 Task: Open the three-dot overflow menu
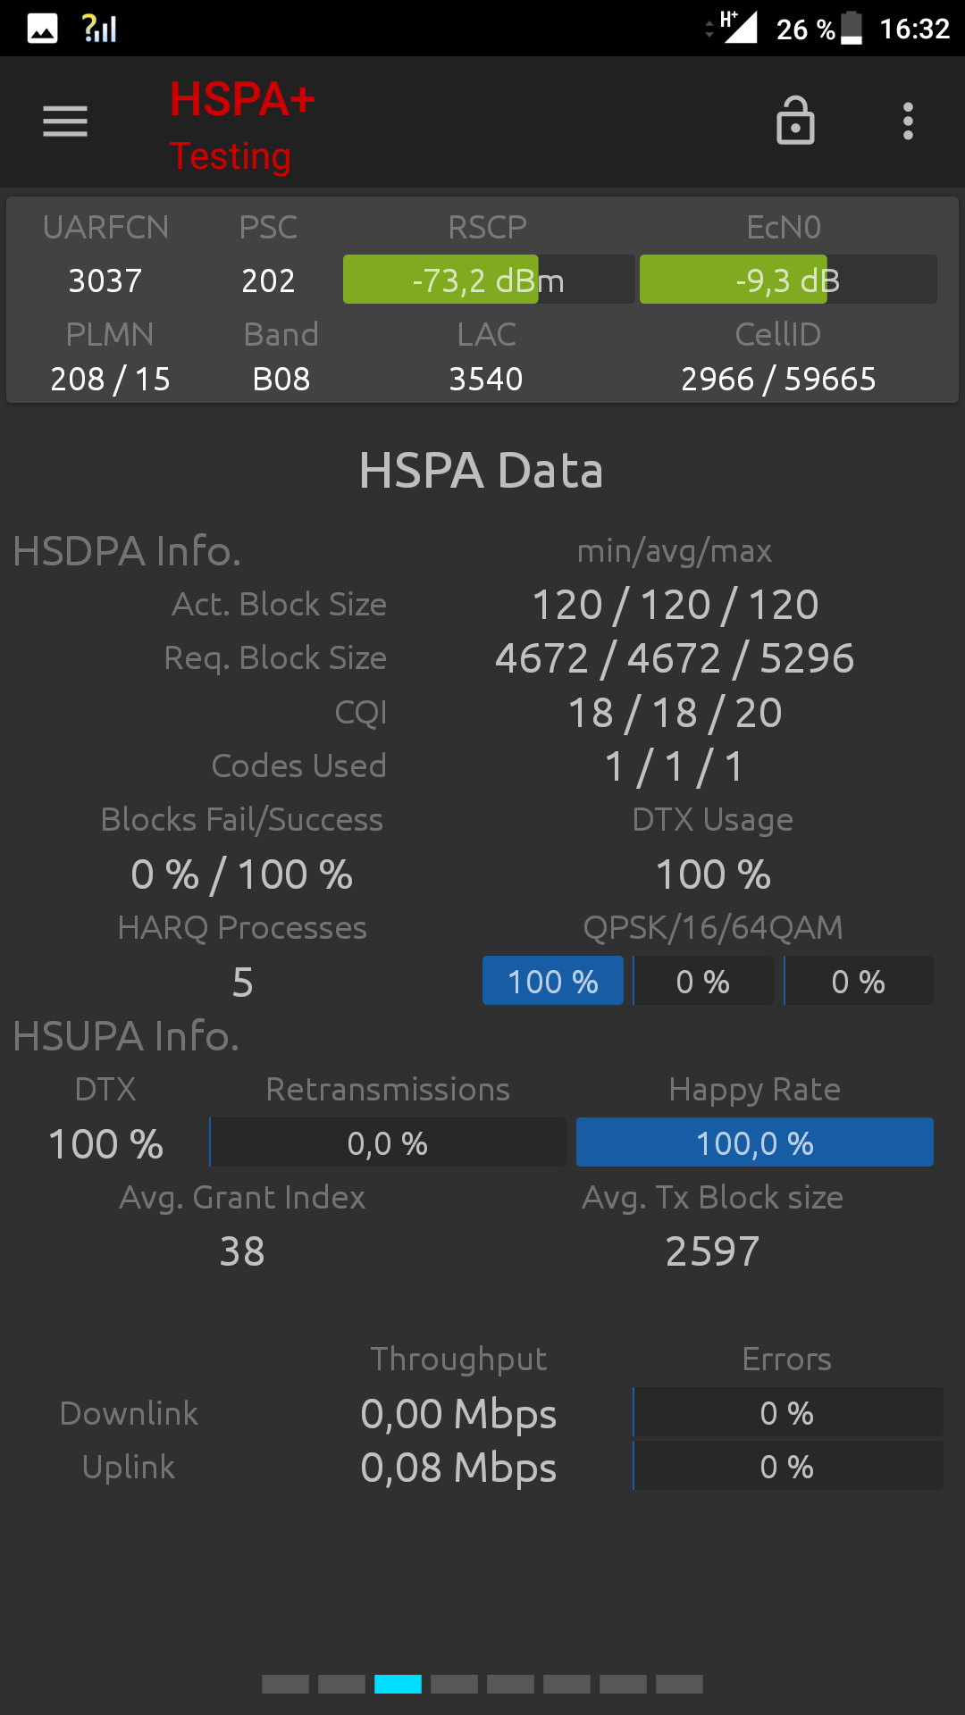point(908,121)
